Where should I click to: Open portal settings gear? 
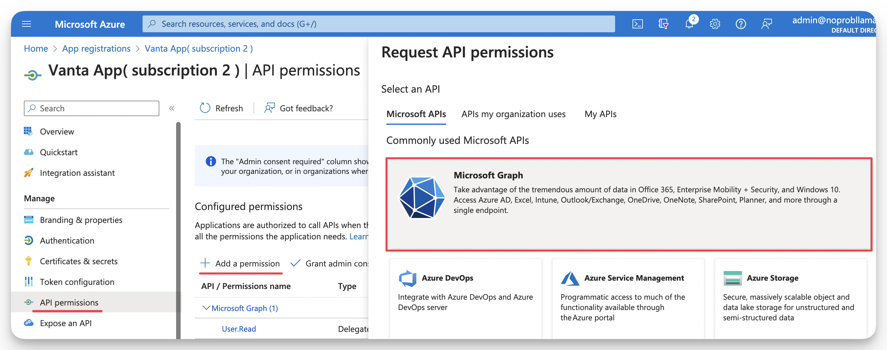tap(715, 24)
